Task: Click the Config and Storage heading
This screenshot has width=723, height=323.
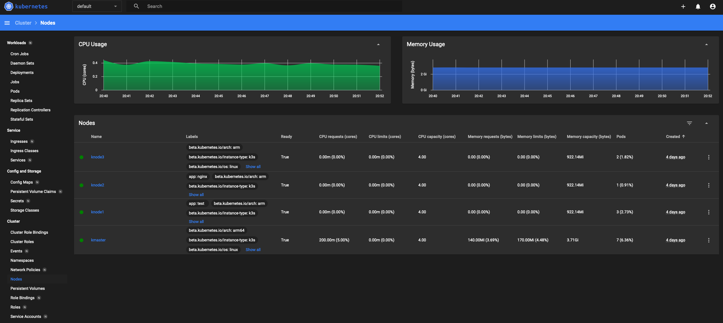Action: (x=24, y=171)
